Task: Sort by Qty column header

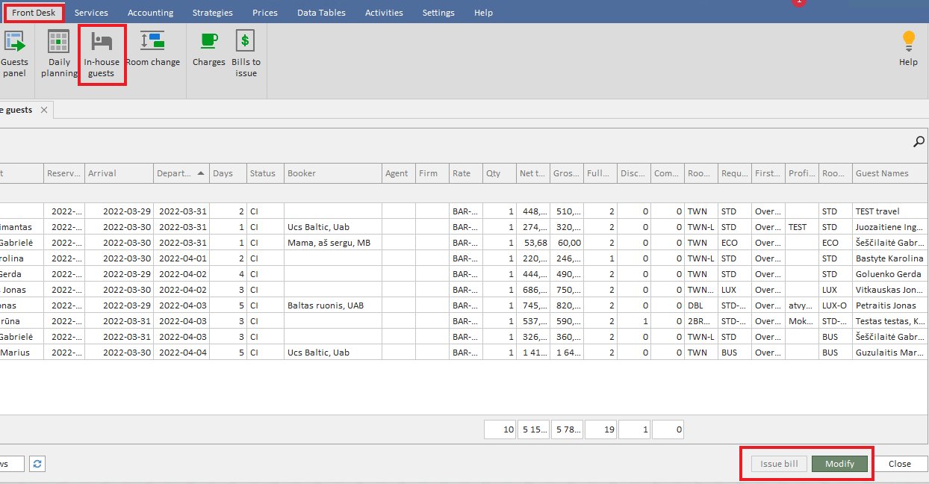Action: click(x=500, y=173)
